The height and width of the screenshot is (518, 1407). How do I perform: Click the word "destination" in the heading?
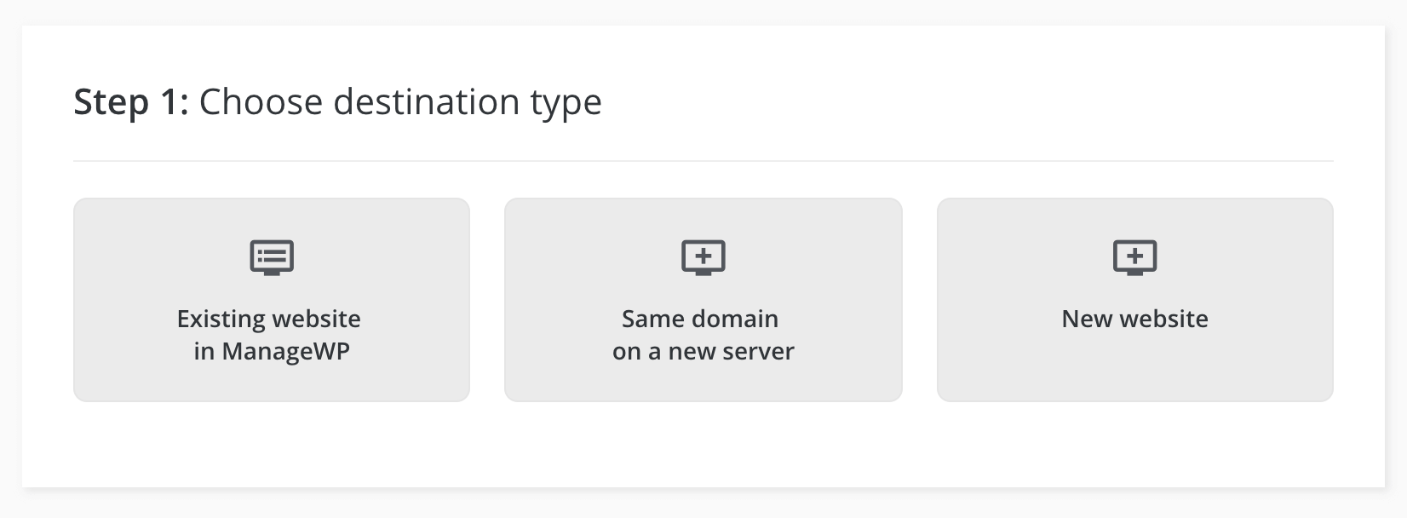[x=426, y=101]
